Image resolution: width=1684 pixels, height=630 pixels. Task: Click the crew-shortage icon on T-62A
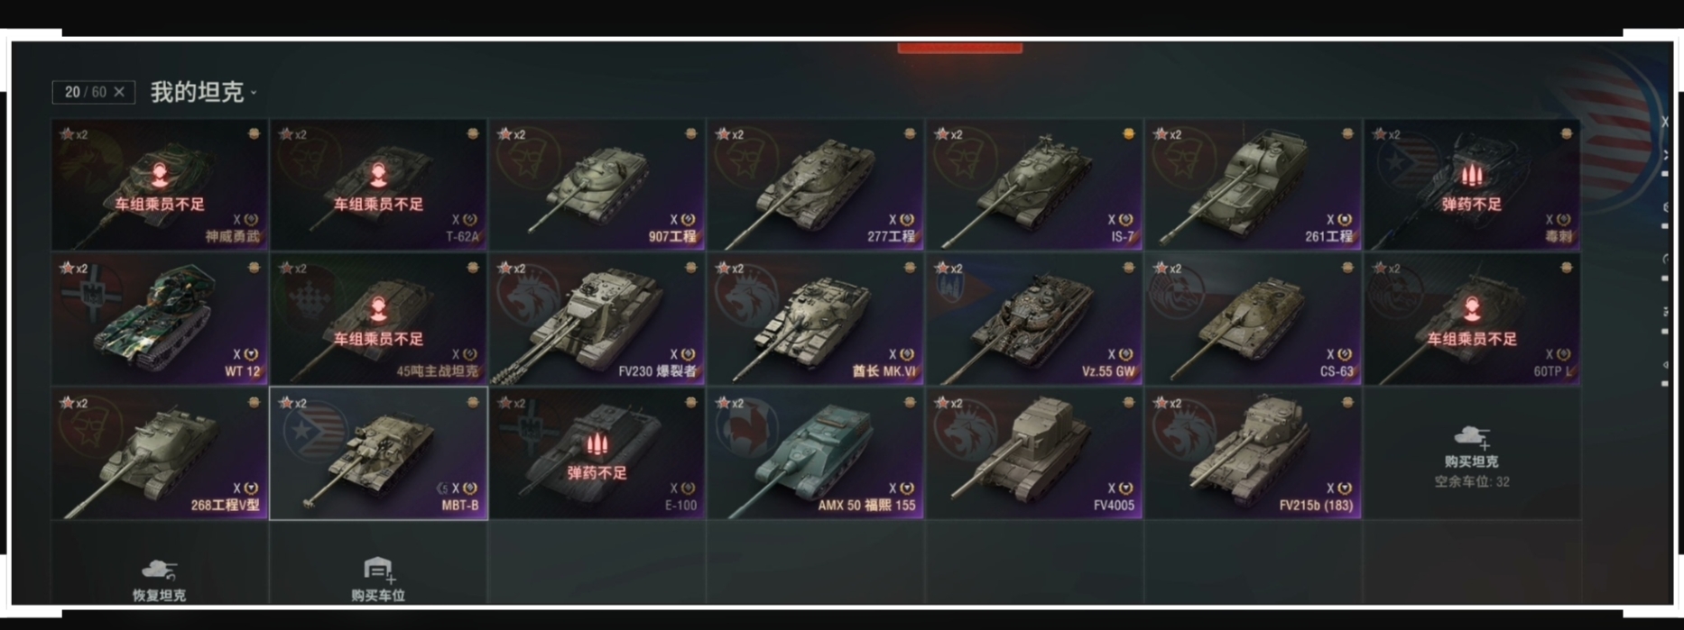coord(378,175)
